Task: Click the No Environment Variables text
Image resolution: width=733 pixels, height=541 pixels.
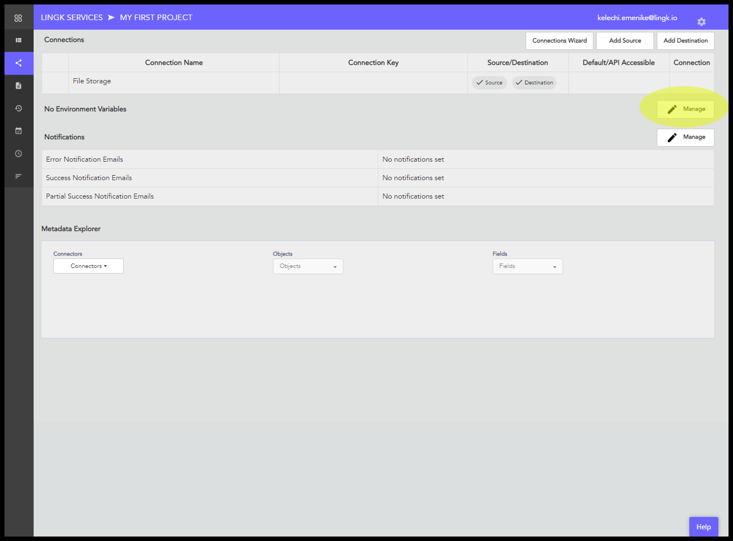Action: [x=85, y=109]
